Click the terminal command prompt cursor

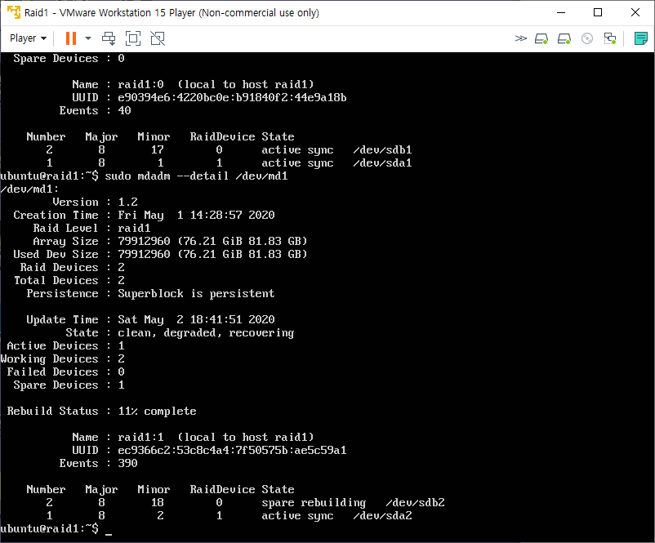click(x=108, y=530)
